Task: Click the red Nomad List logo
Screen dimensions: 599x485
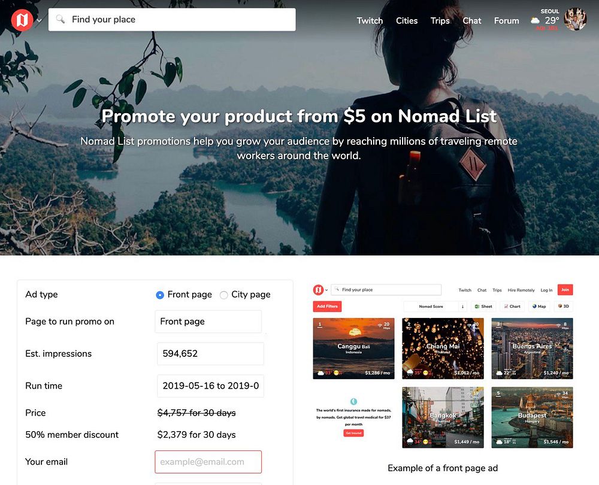Action: [x=22, y=20]
